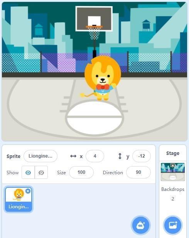Image resolution: width=189 pixels, height=238 pixels.
Task: Click the Backdrops count label
Action: pyautogui.click(x=173, y=194)
